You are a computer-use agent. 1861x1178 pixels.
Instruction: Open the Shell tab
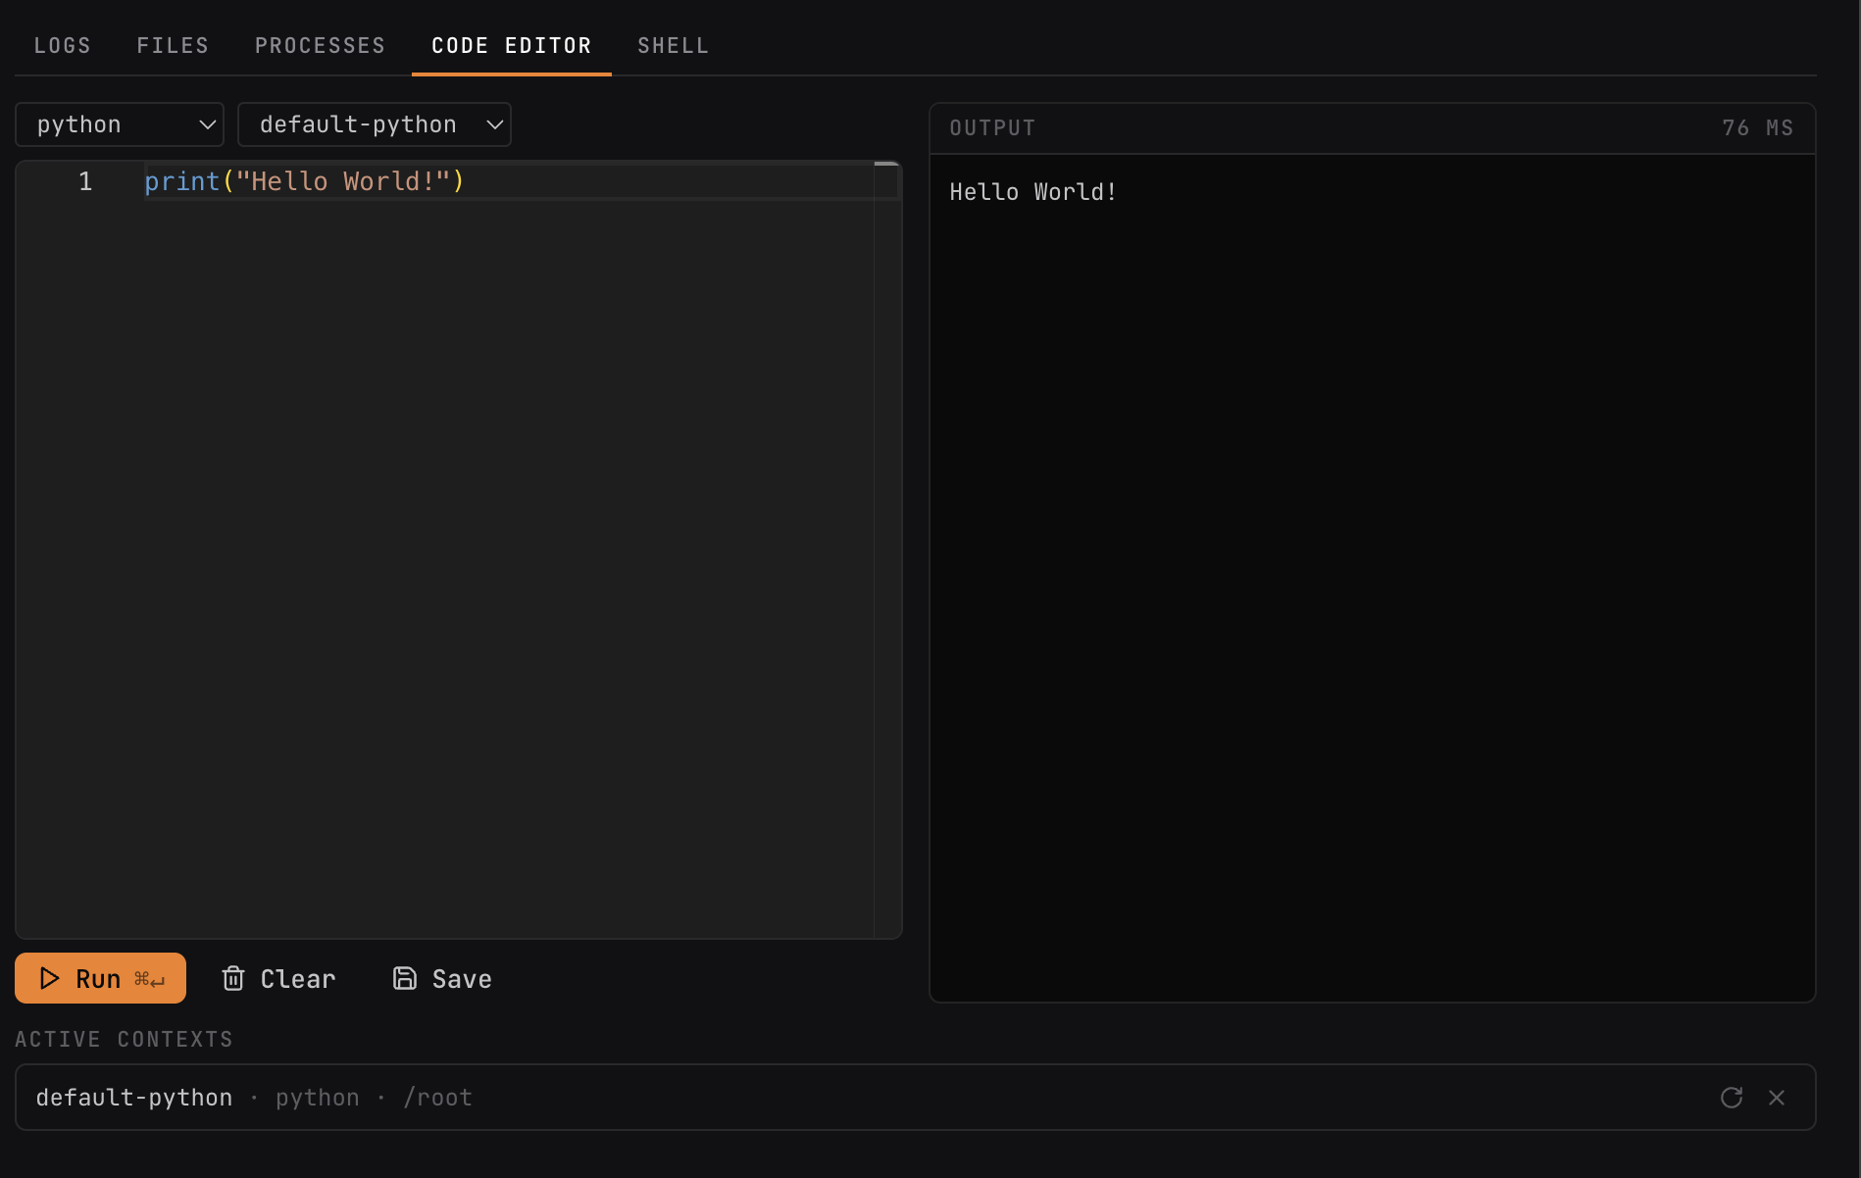673,46
